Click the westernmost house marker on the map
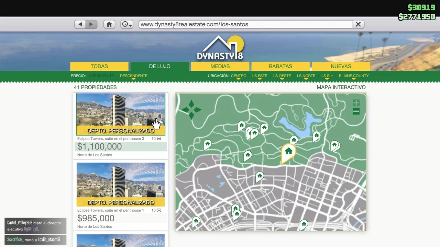The image size is (440, 247). pos(207,144)
